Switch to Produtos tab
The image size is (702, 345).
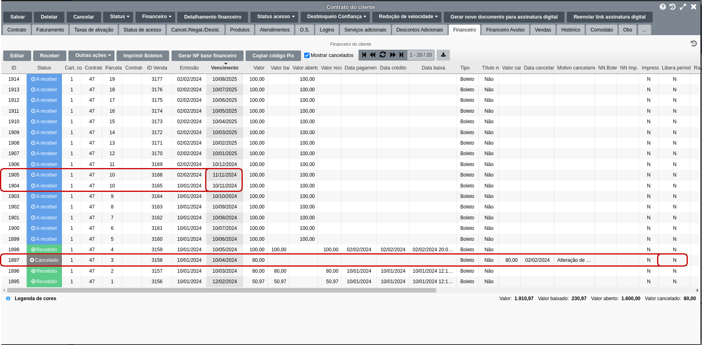pyautogui.click(x=240, y=30)
